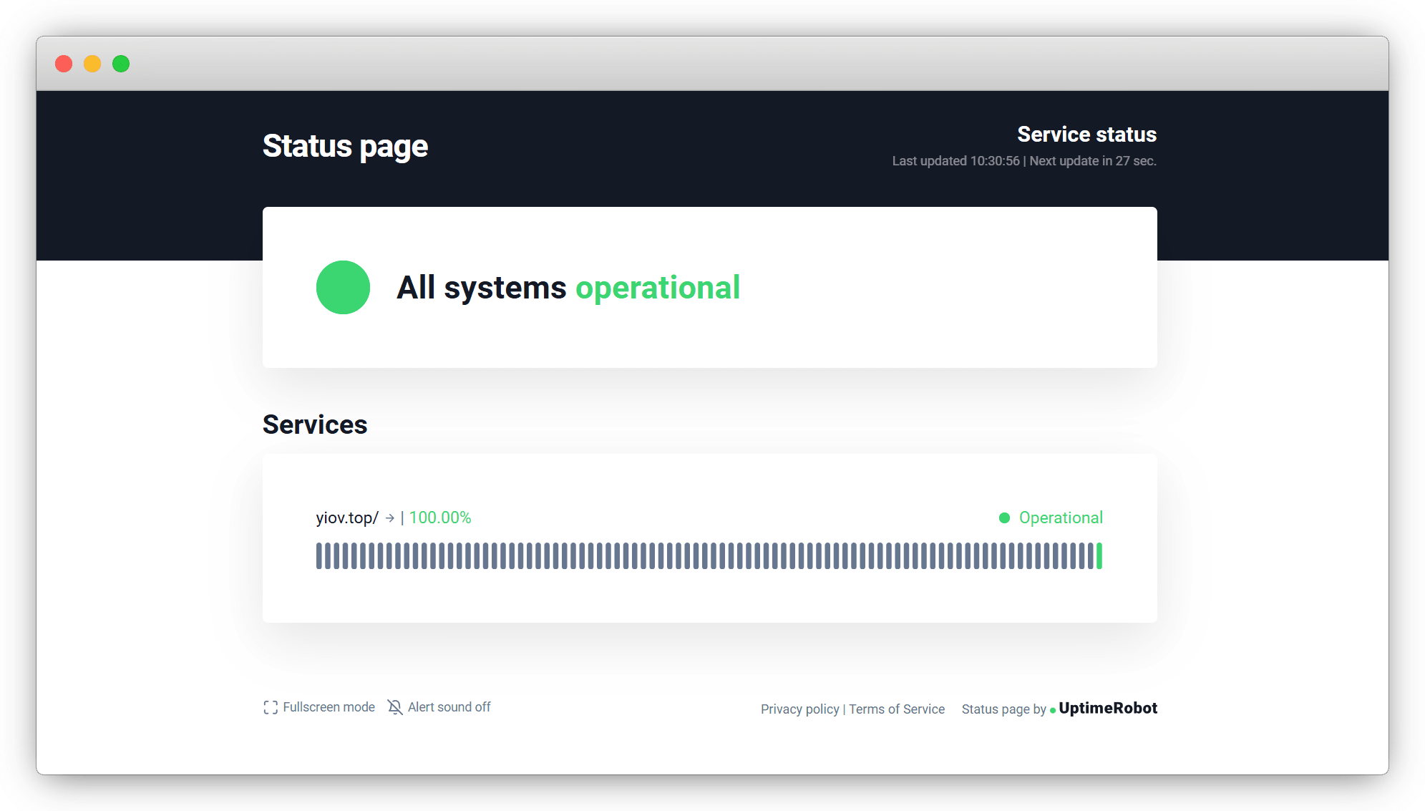This screenshot has height=811, width=1425.
Task: Click the arrow icon next to yiov.top/
Action: point(390,518)
